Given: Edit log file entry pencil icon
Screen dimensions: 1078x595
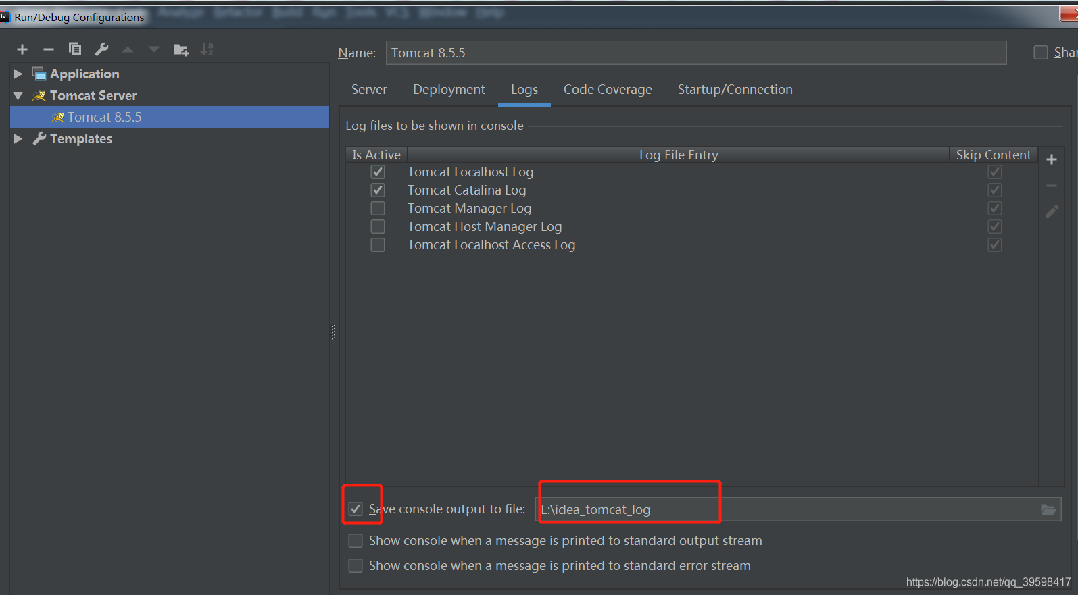Looking at the screenshot, I should (x=1052, y=212).
